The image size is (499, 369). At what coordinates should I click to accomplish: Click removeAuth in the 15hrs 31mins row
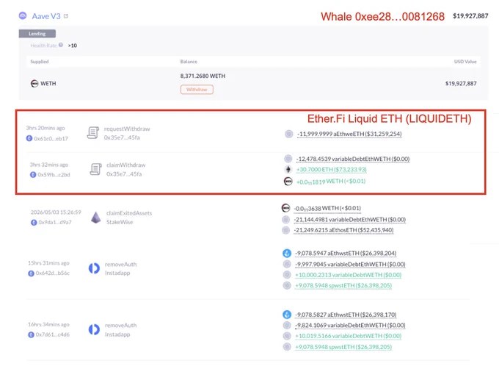coord(120,264)
